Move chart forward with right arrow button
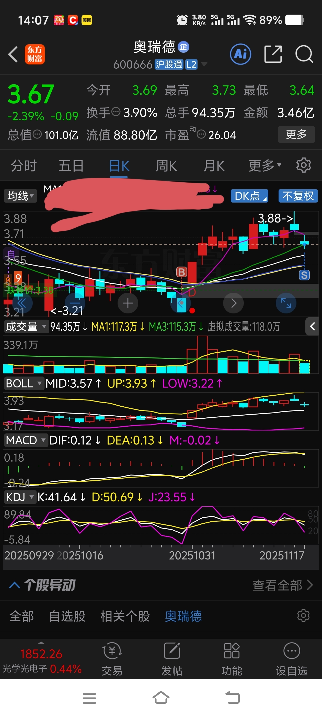 [233, 303]
